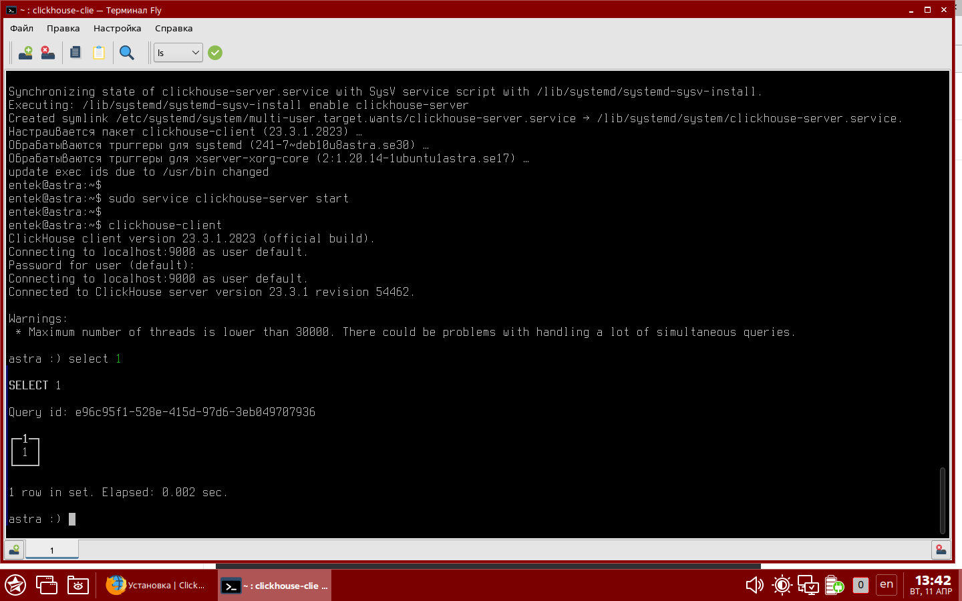Switch to clickhouse-clie terminal taskbar button

(275, 586)
